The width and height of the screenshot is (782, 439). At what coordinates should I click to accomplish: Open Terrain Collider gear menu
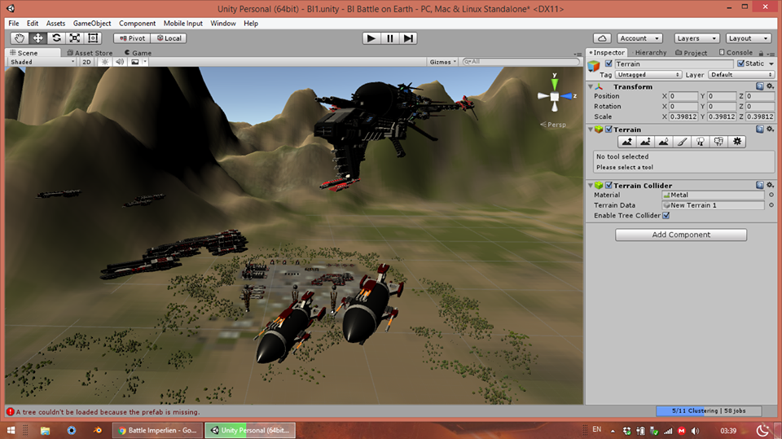770,185
